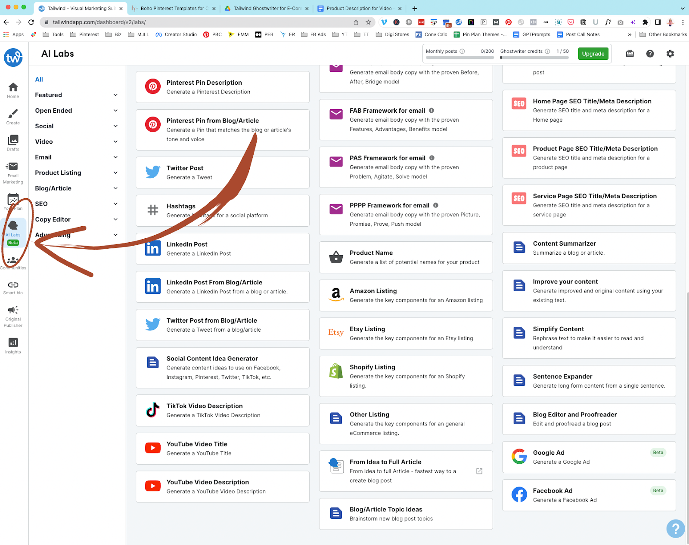
Task: Open the Sentence Expander card
Action: (x=589, y=381)
